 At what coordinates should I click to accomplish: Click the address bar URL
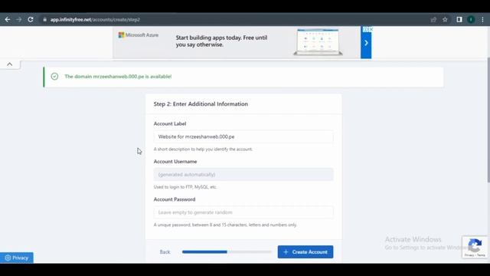95,19
